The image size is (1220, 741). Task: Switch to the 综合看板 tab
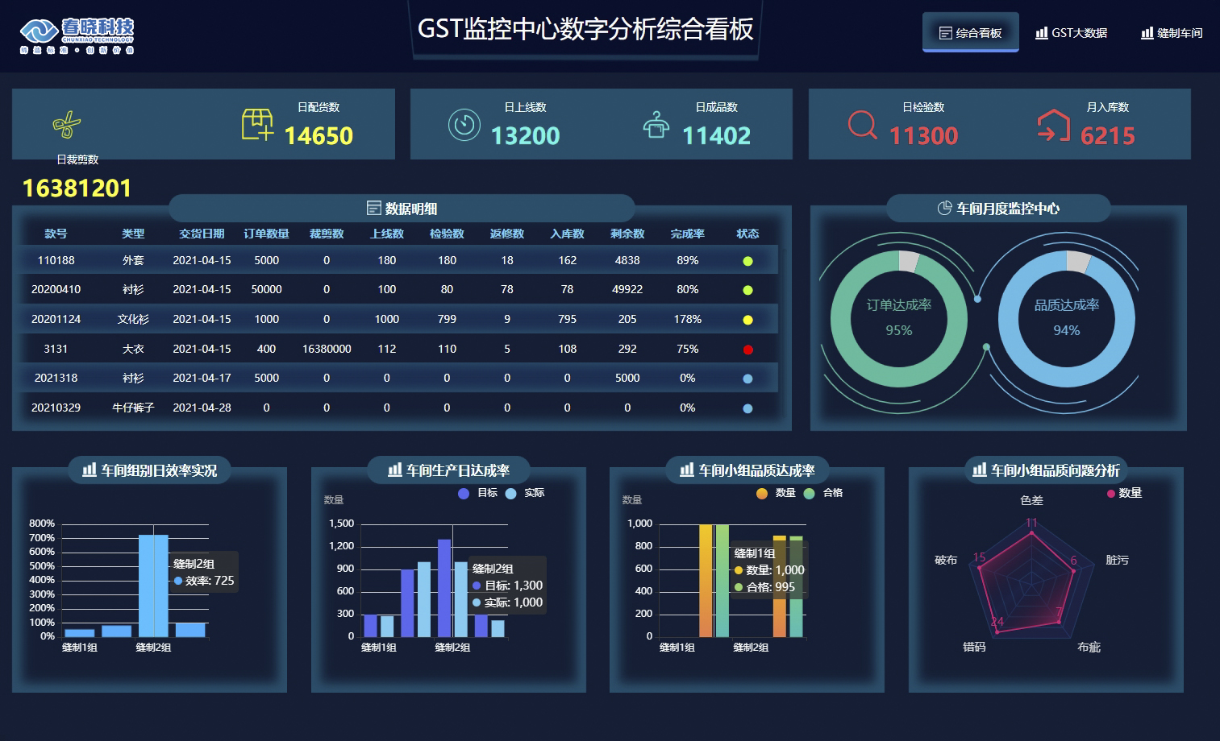(x=970, y=33)
